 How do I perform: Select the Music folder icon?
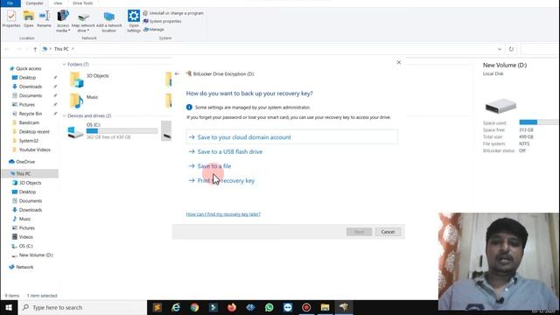(x=76, y=101)
